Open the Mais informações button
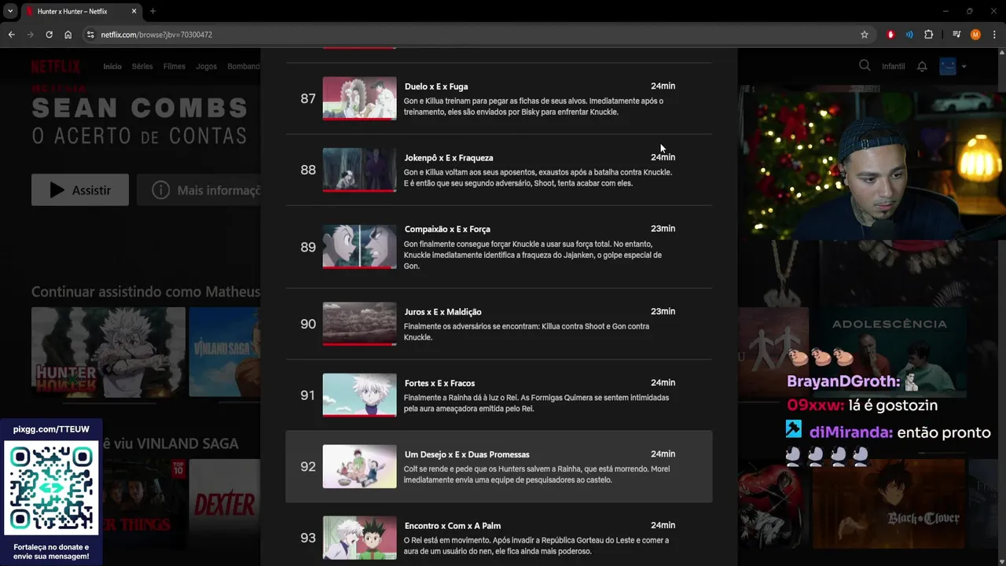Viewport: 1006px width, 566px height. (199, 190)
